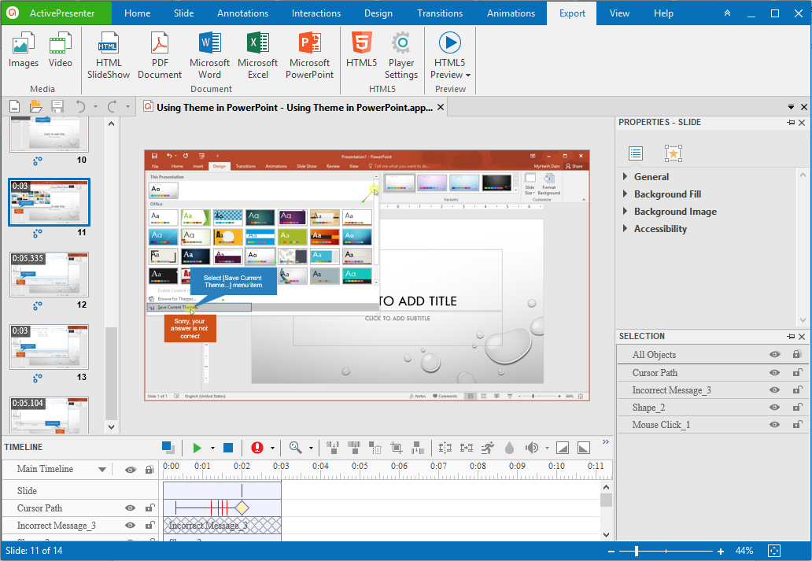
Task: Launch HTML5 Preview
Action: pos(450,55)
